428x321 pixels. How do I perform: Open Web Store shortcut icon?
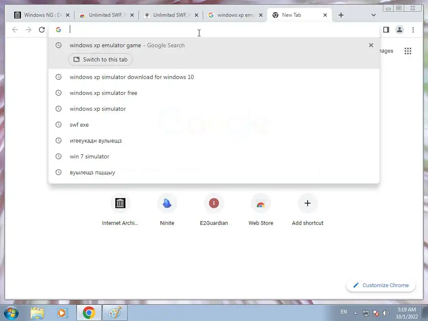point(261,203)
